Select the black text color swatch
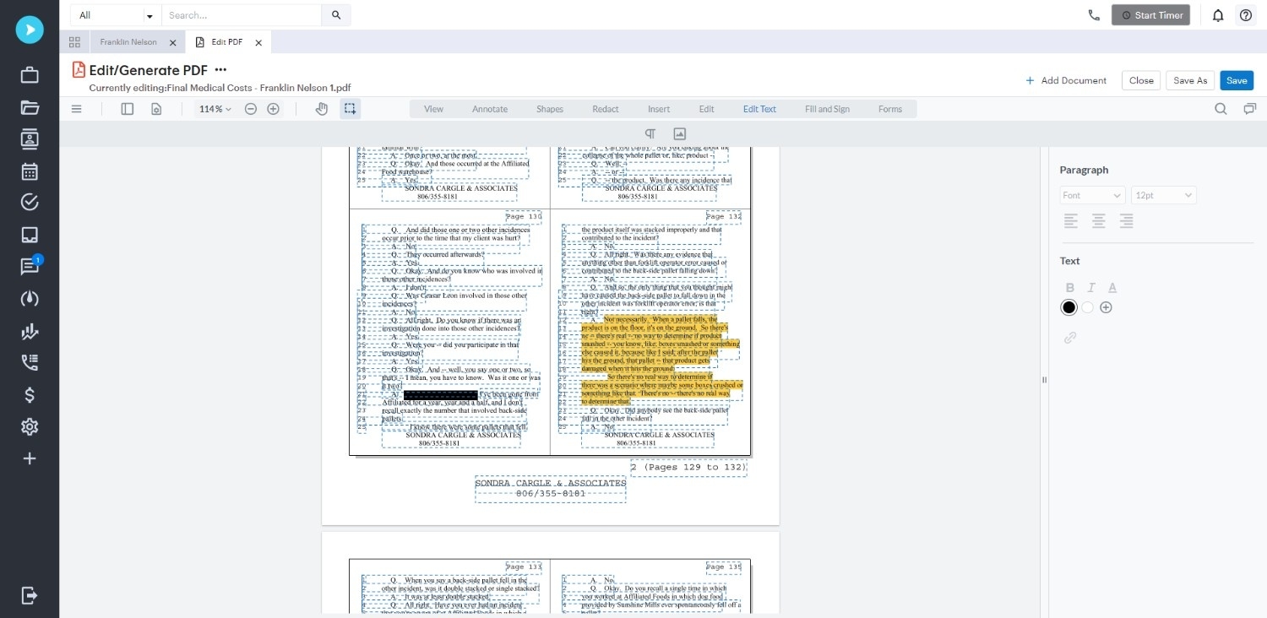 tap(1069, 307)
